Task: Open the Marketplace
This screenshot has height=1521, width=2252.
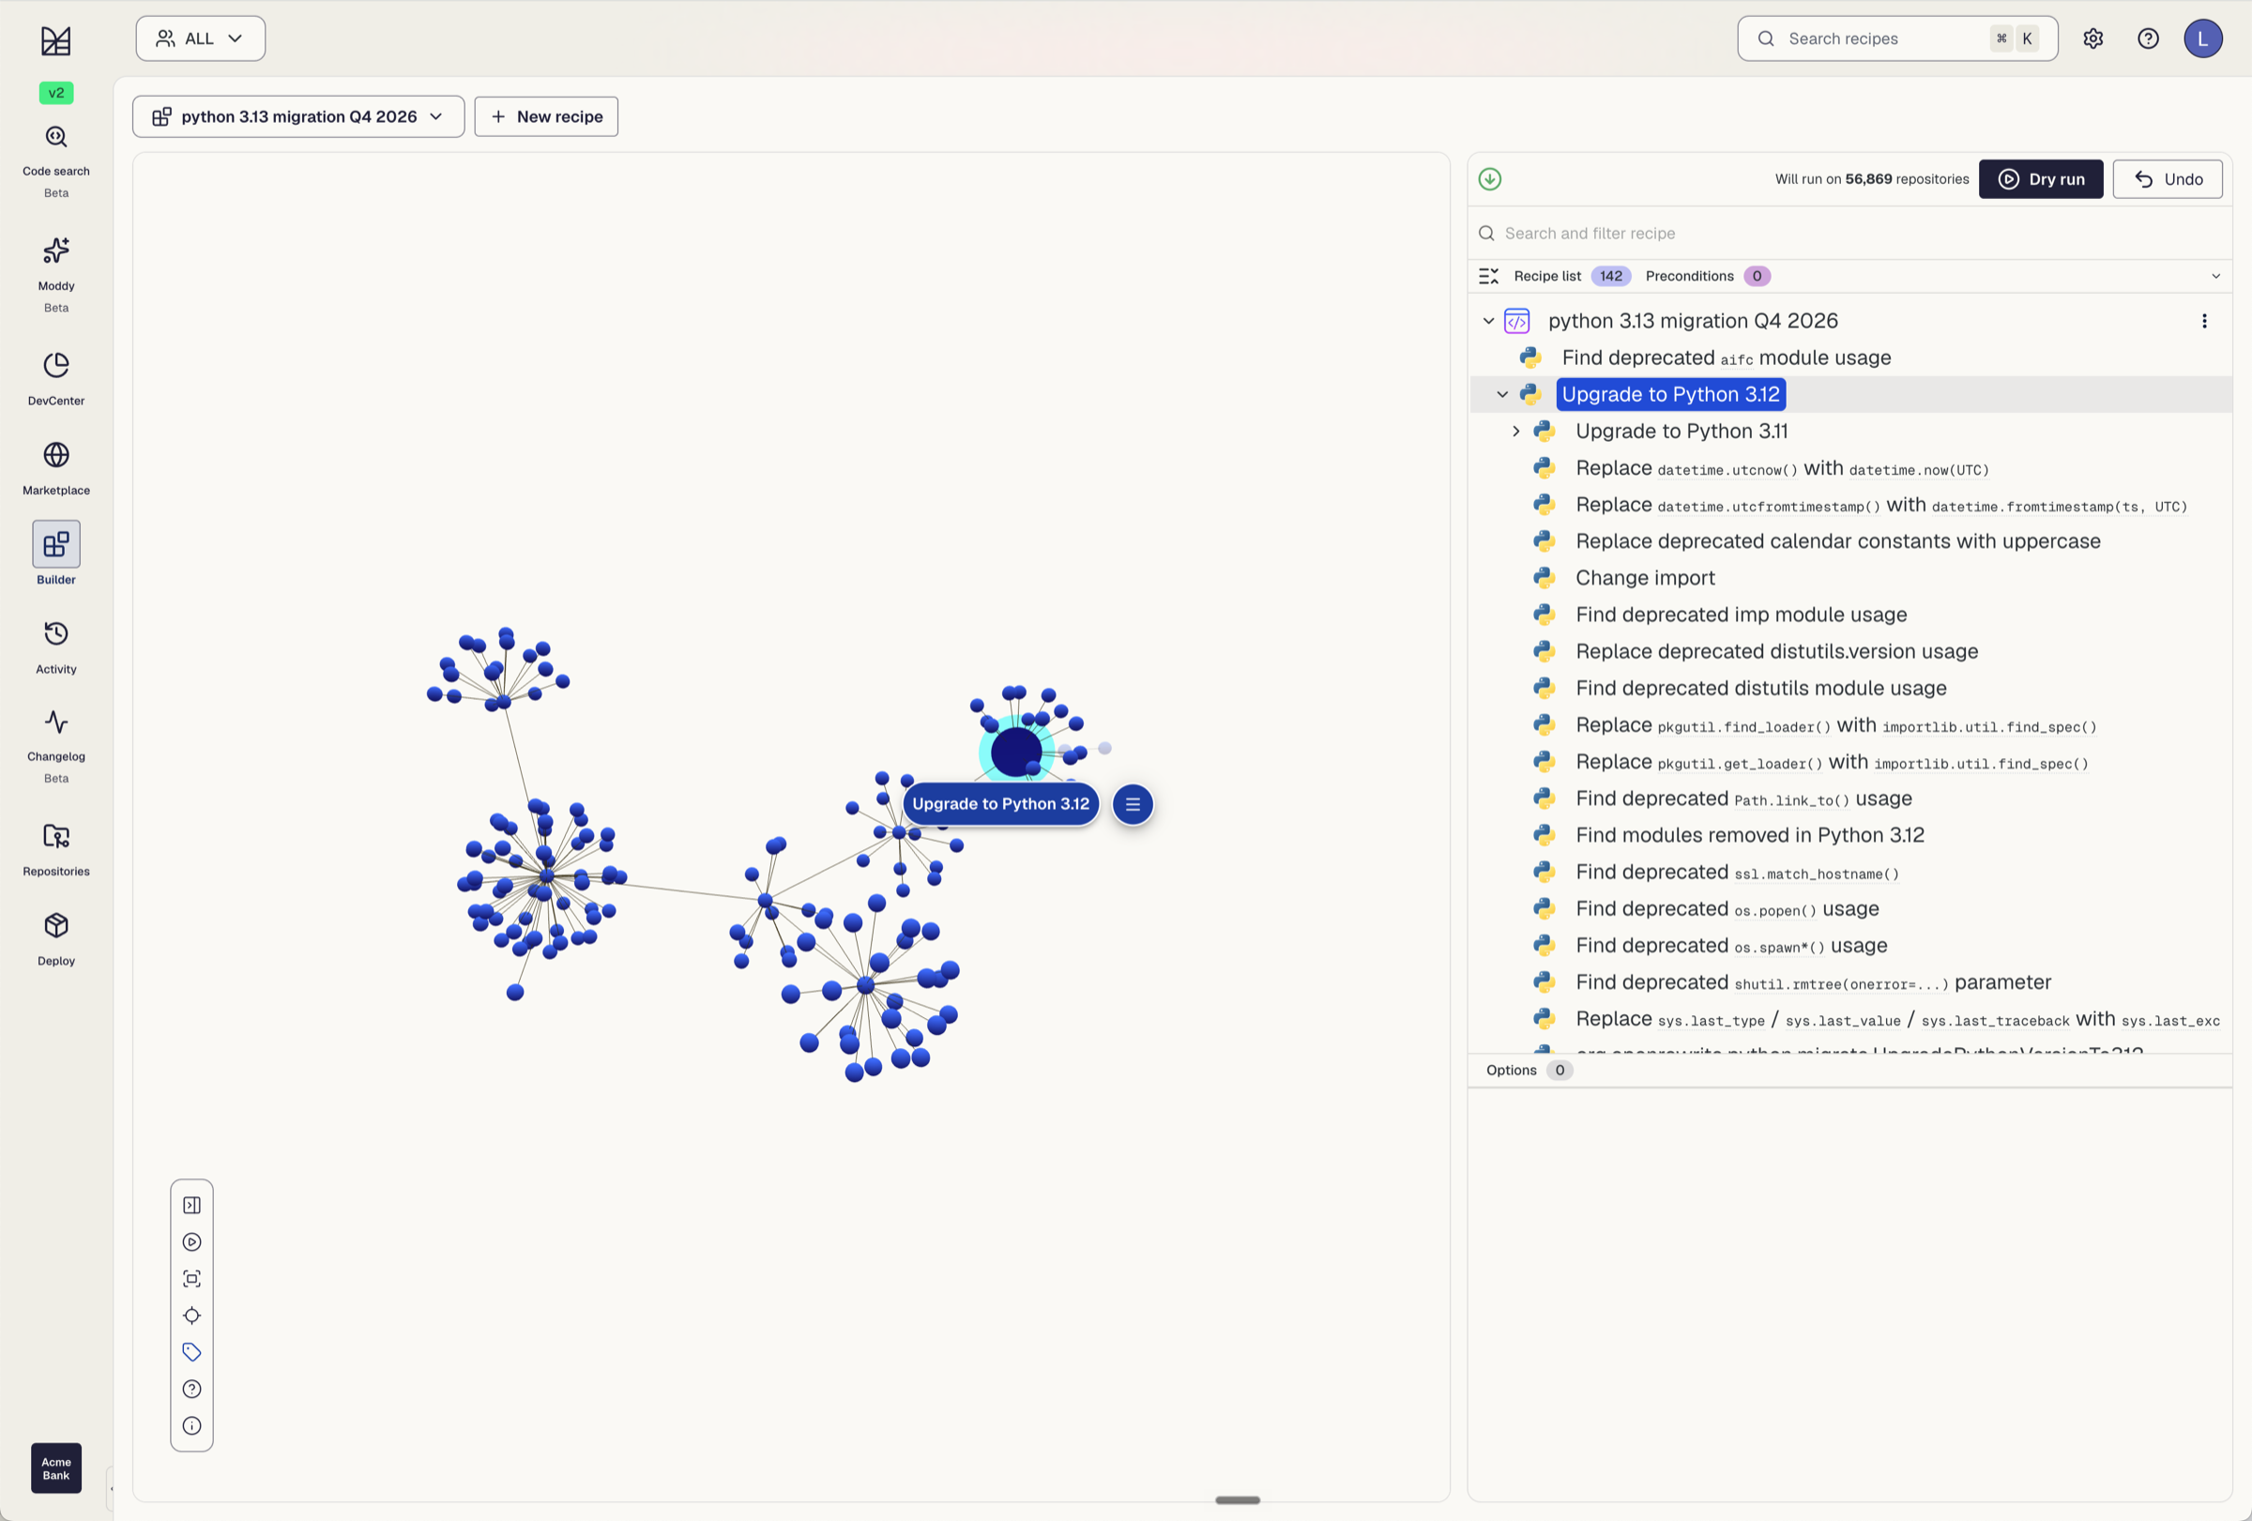Action: coord(56,468)
